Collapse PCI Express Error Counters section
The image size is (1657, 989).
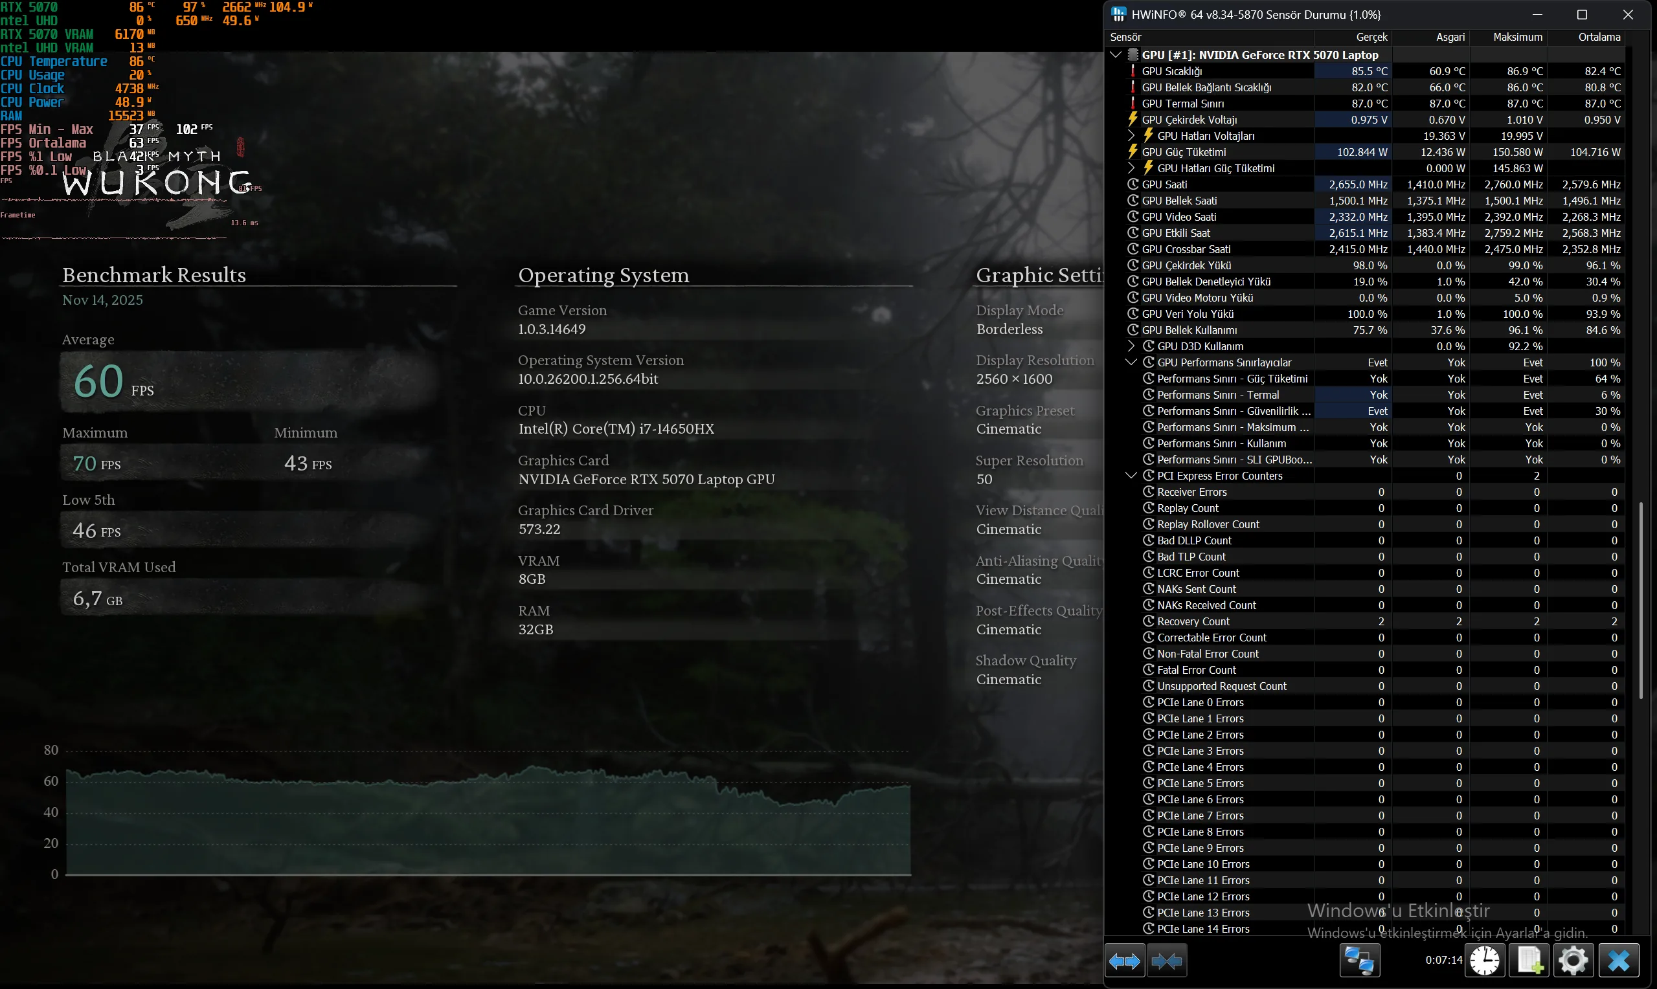tap(1131, 476)
